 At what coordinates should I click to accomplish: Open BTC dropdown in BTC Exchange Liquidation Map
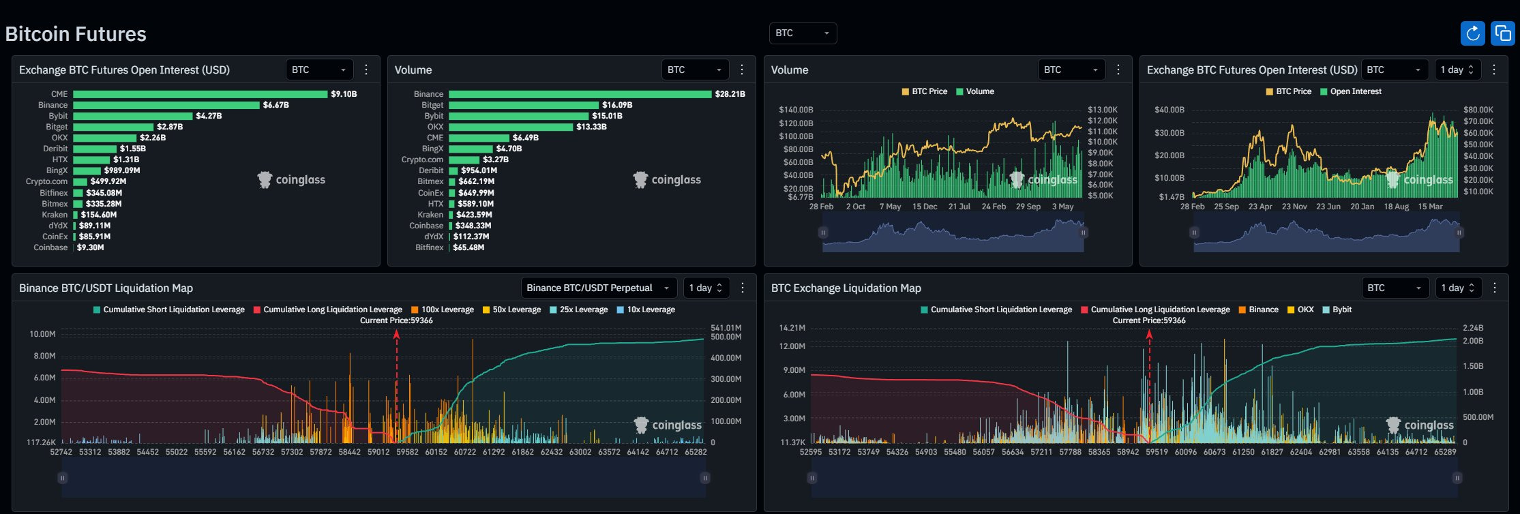point(1395,288)
